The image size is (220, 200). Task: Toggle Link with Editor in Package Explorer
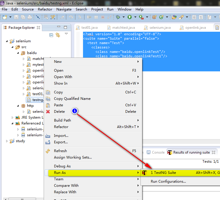click(58, 35)
